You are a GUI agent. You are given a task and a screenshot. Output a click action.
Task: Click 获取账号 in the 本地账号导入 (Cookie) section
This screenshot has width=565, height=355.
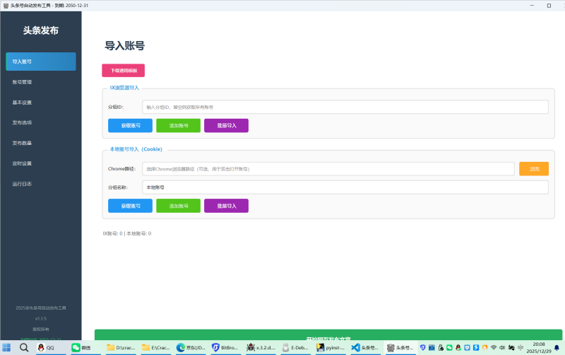(130, 206)
